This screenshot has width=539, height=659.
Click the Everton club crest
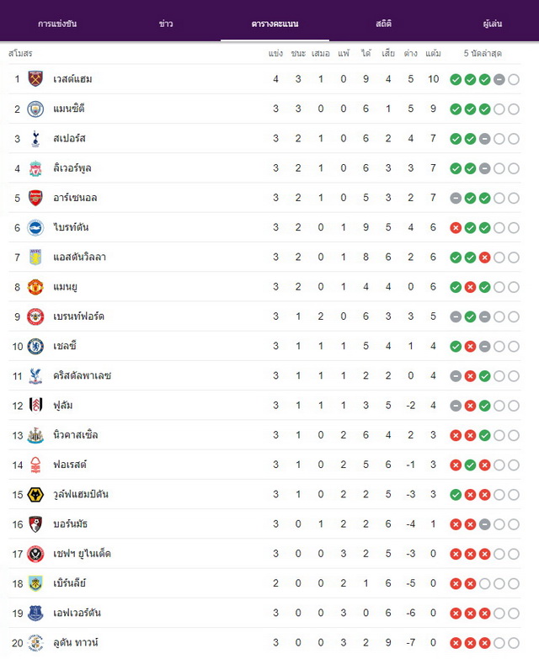click(x=35, y=614)
